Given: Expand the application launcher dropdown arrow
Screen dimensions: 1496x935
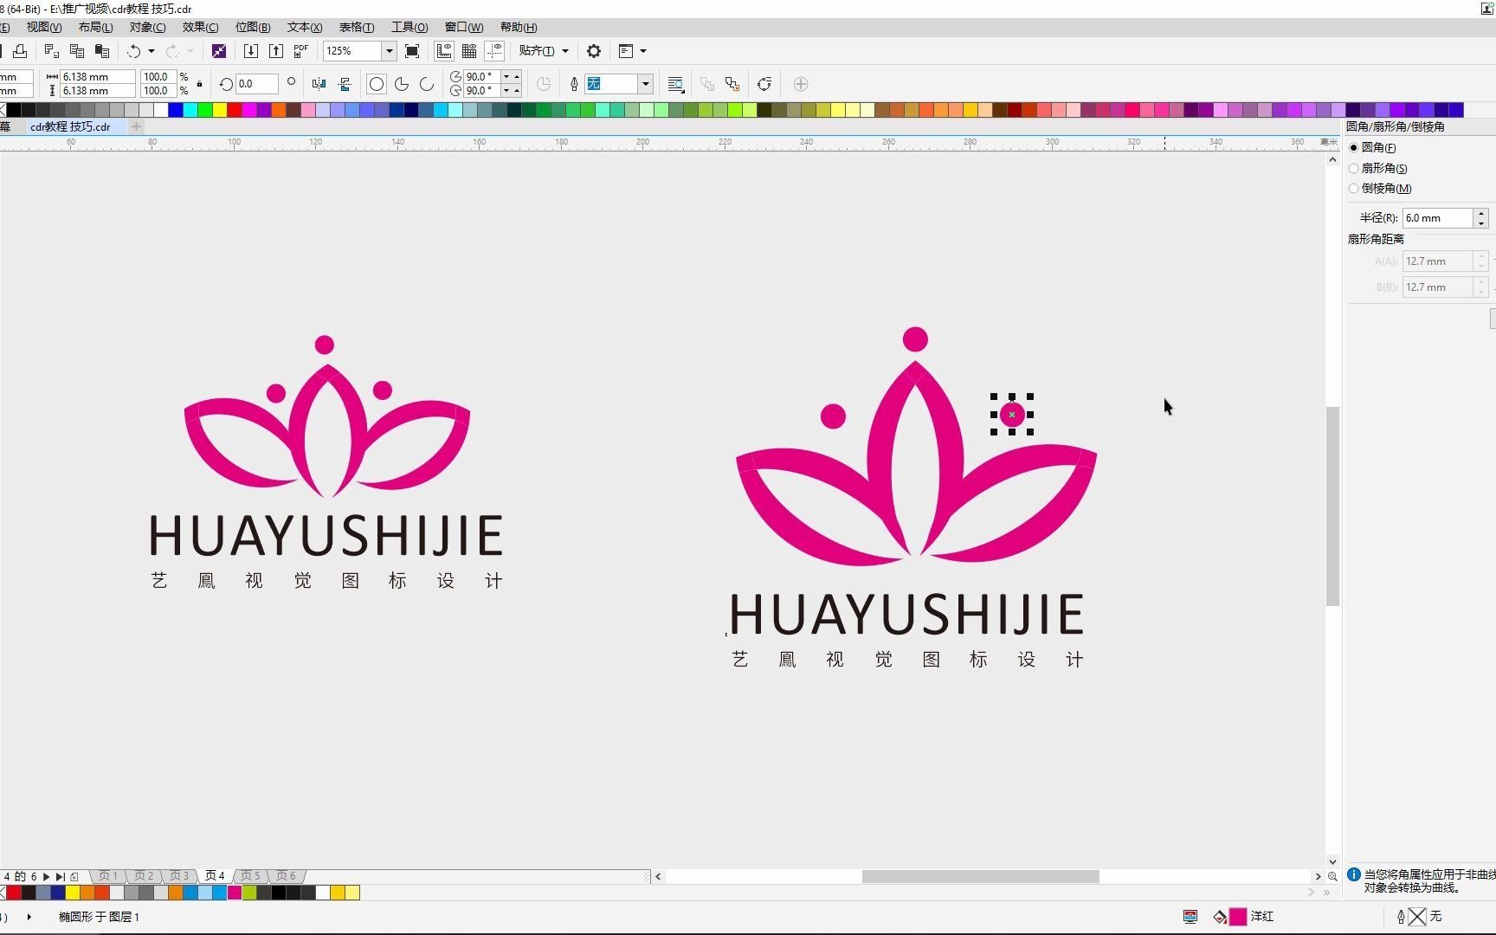Looking at the screenshot, I should (x=643, y=51).
